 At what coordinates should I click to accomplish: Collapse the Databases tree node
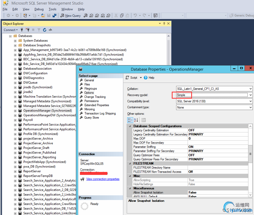[x=10, y=36]
